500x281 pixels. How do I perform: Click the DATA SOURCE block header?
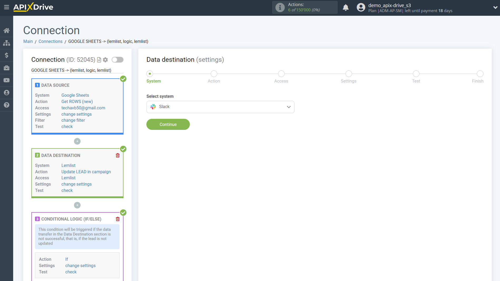click(55, 85)
